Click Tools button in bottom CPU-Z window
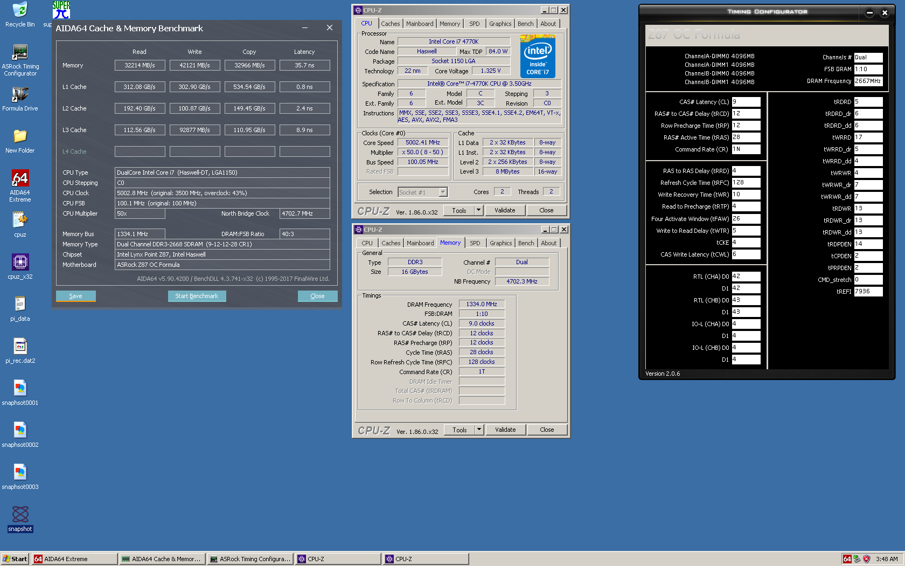This screenshot has height=566, width=905. pos(460,430)
